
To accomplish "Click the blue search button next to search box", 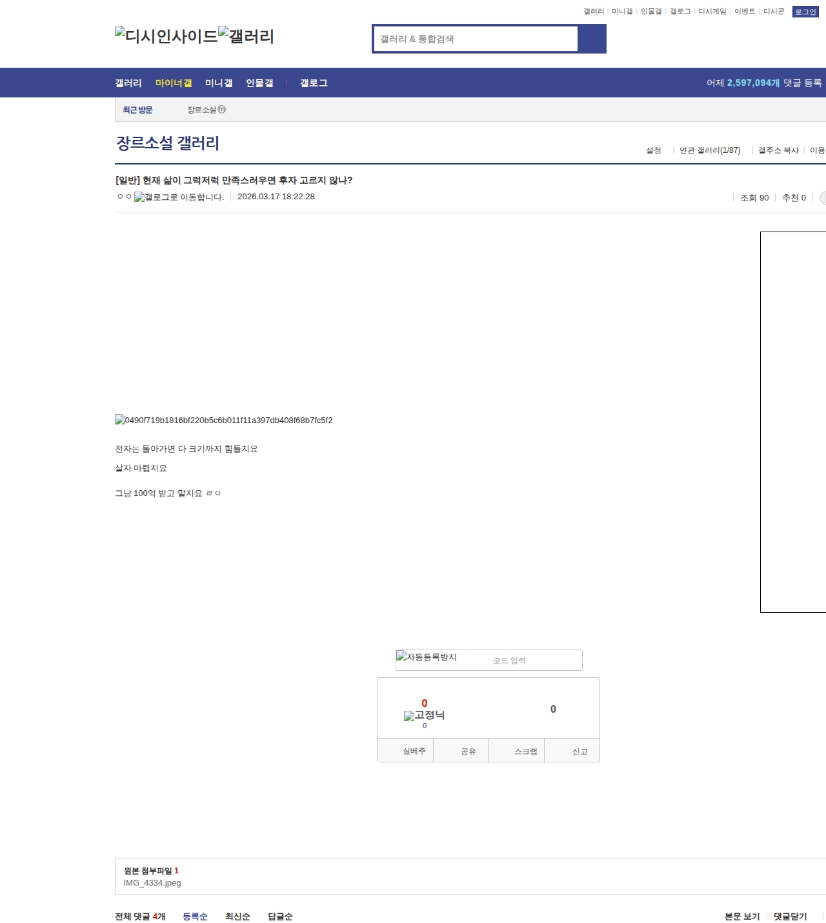I will pyautogui.click(x=592, y=39).
